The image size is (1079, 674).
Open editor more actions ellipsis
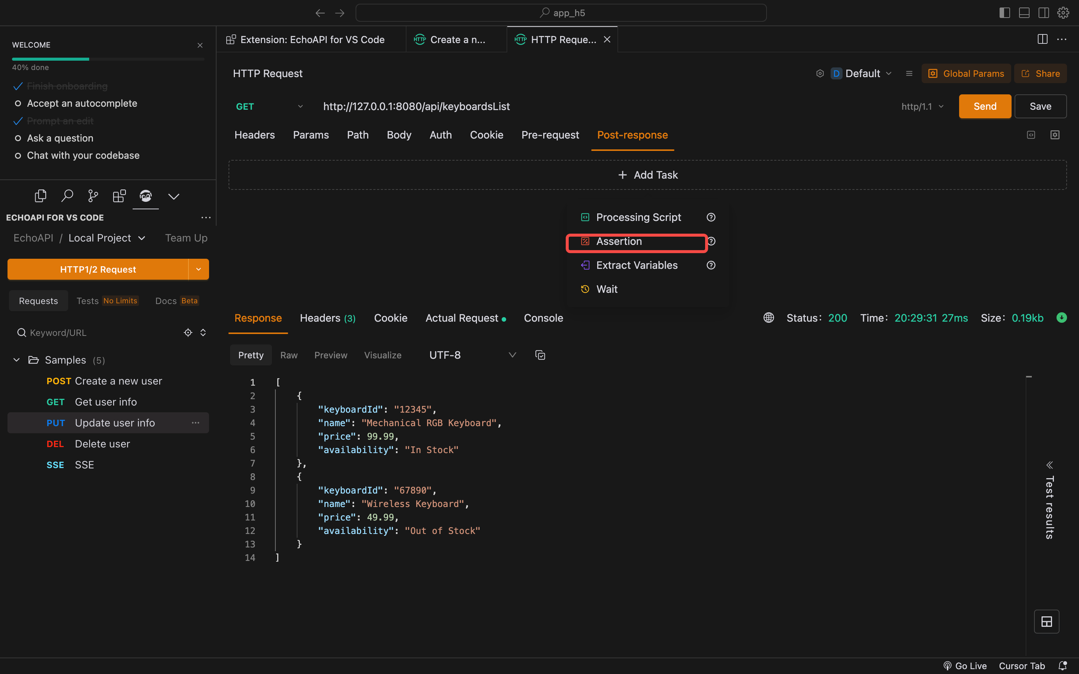pyautogui.click(x=1062, y=39)
